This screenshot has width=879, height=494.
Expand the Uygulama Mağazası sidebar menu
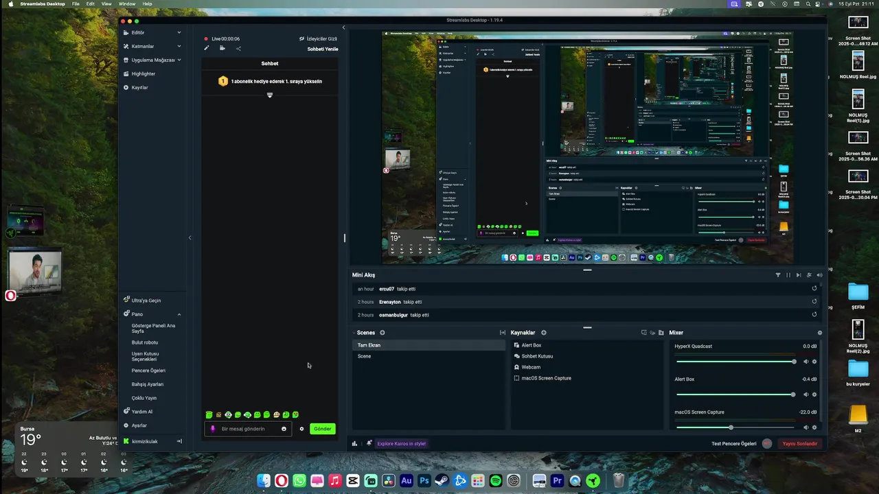coord(179,60)
